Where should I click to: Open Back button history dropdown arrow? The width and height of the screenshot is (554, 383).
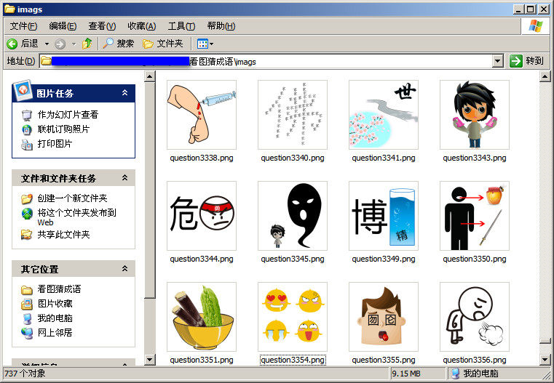coord(47,44)
